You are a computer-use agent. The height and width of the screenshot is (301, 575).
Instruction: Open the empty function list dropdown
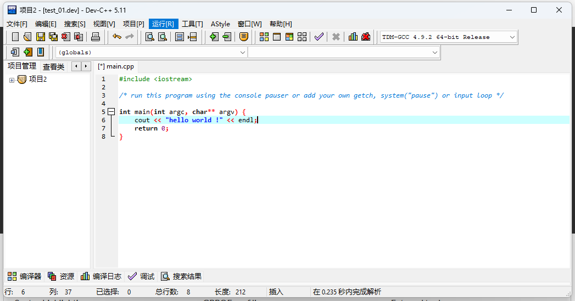point(435,52)
